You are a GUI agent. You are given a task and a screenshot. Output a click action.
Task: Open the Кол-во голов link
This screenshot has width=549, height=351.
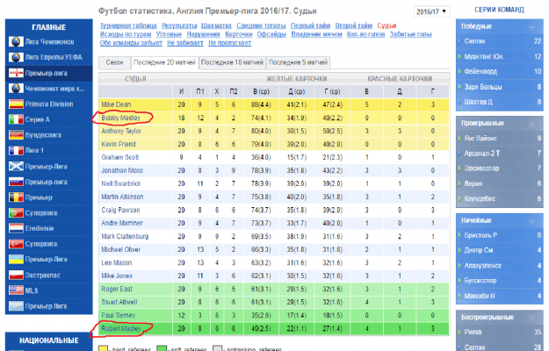[366, 34]
